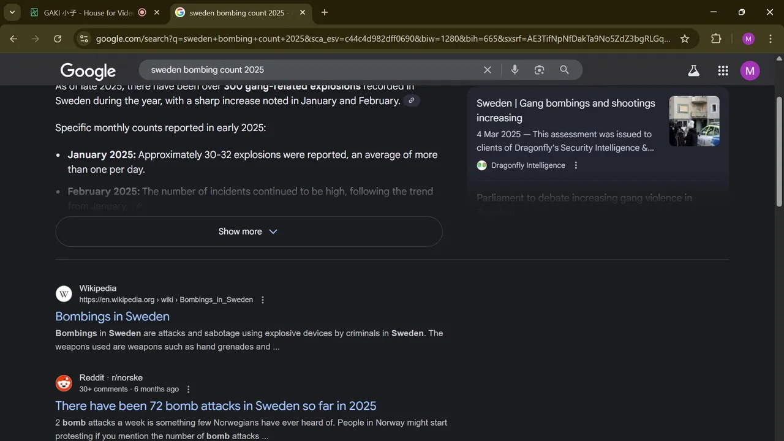Click the source link chip after overview
The height and width of the screenshot is (441, 784).
[x=412, y=100]
